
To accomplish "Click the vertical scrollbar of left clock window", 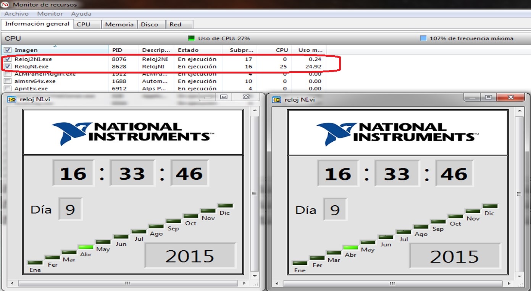I will [254, 193].
